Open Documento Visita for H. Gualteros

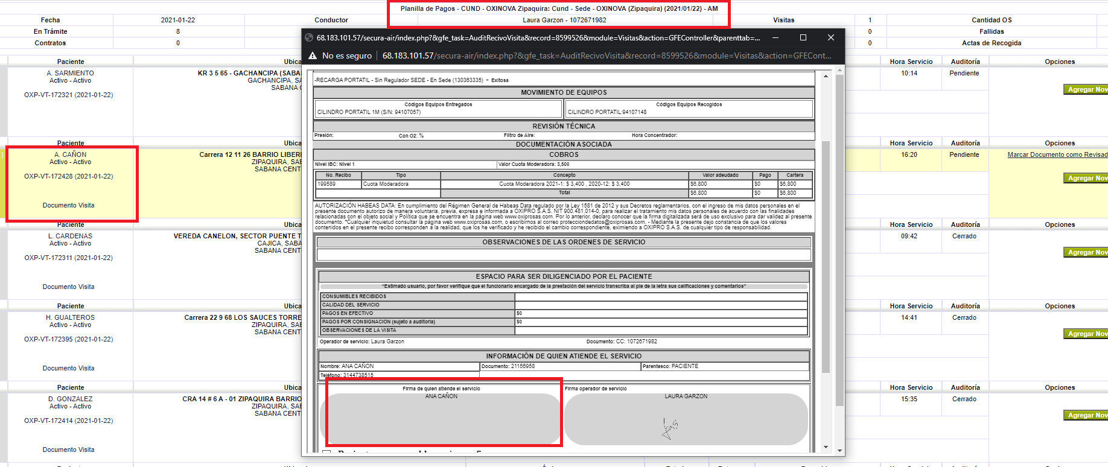68,369
